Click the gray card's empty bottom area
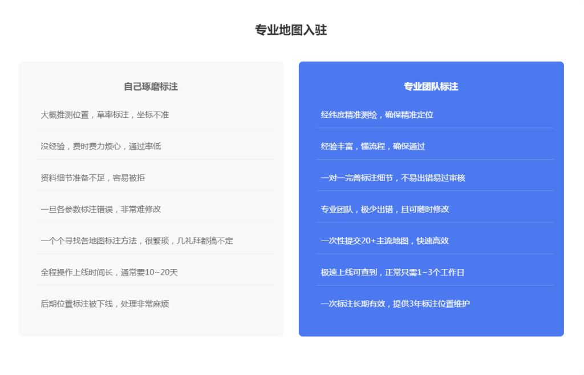Image resolution: width=584 pixels, height=375 pixels. coord(151,324)
